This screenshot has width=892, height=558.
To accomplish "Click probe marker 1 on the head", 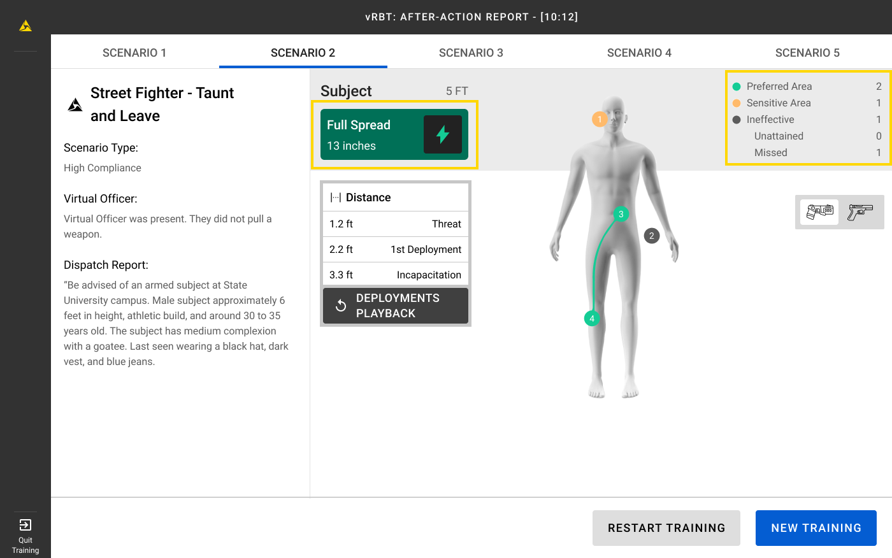I will pos(600,119).
